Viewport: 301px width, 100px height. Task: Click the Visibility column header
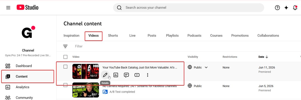click(x=193, y=57)
